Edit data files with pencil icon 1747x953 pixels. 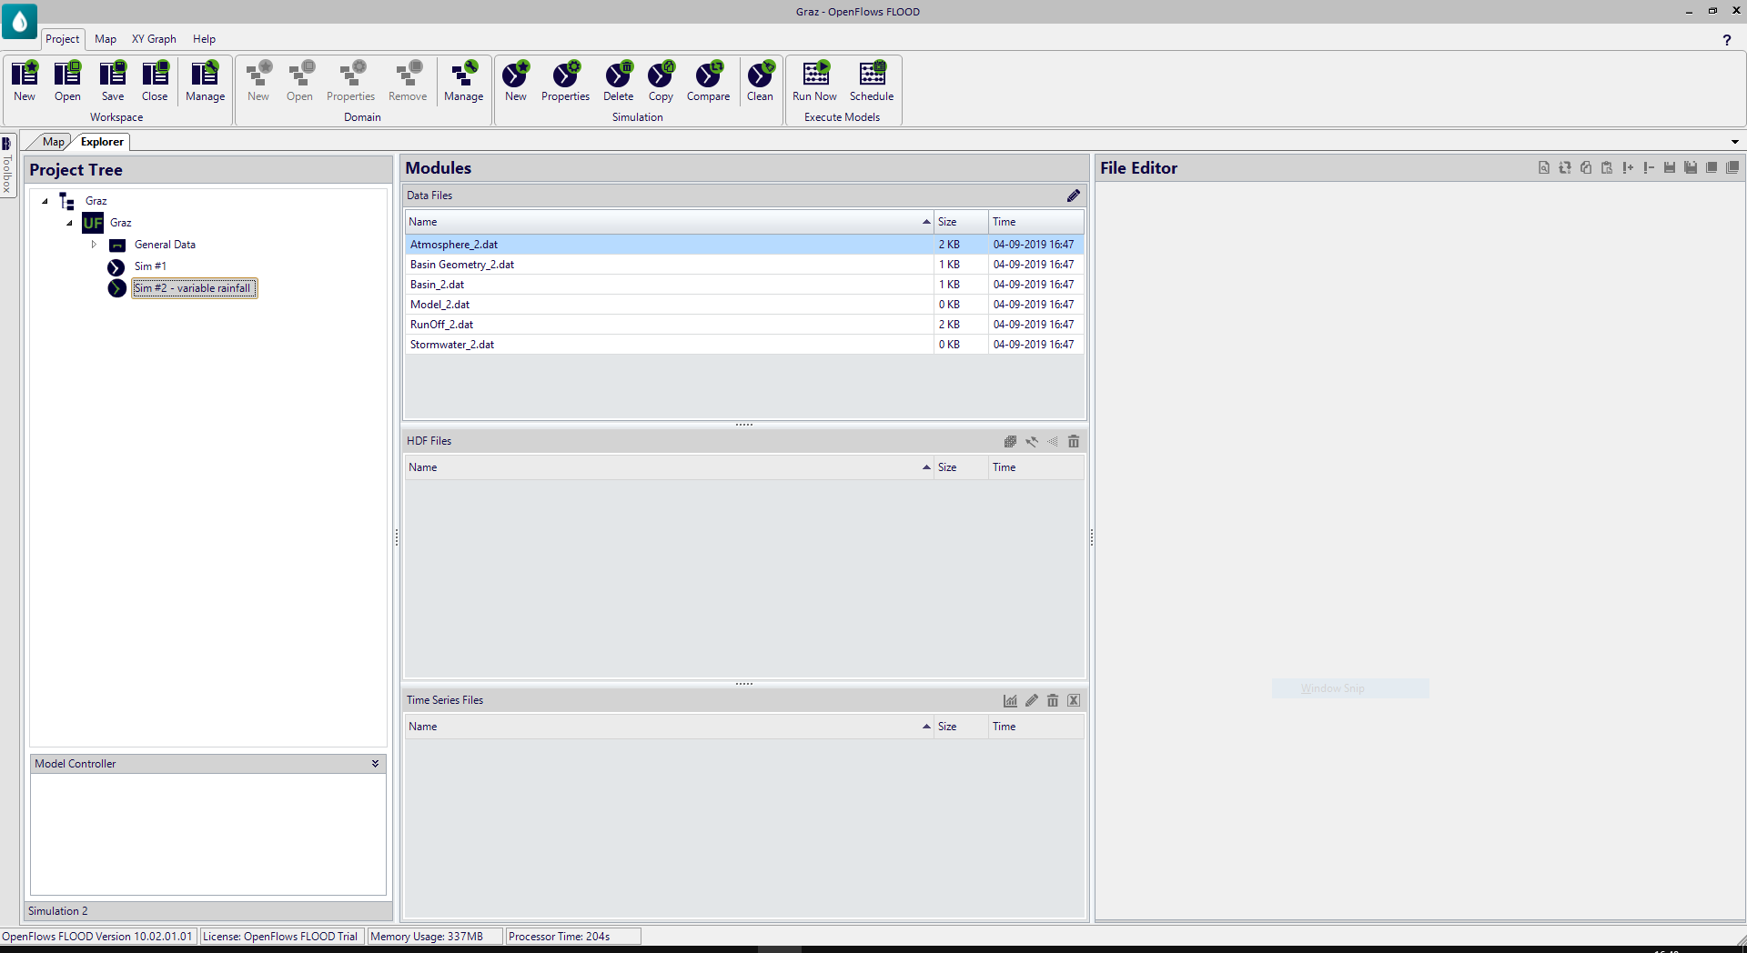[x=1074, y=196]
